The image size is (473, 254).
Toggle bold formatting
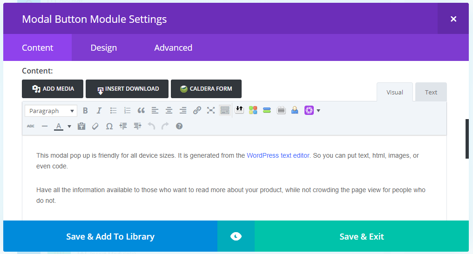tap(85, 111)
